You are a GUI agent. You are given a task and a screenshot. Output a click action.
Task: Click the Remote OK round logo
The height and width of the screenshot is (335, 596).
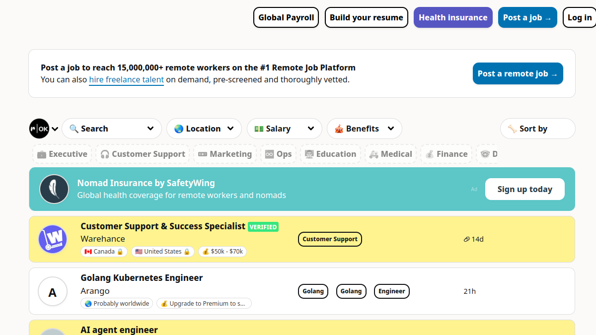(39, 129)
